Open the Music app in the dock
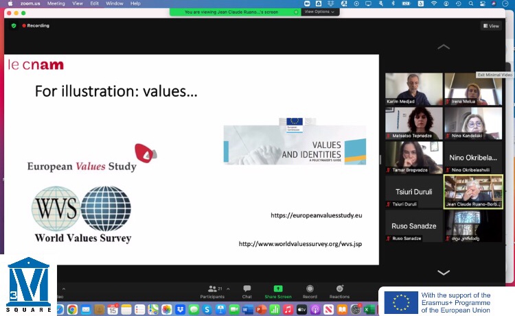The image size is (515, 316). [288, 309]
